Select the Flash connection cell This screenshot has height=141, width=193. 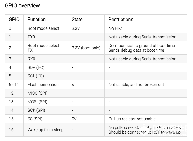46,85
